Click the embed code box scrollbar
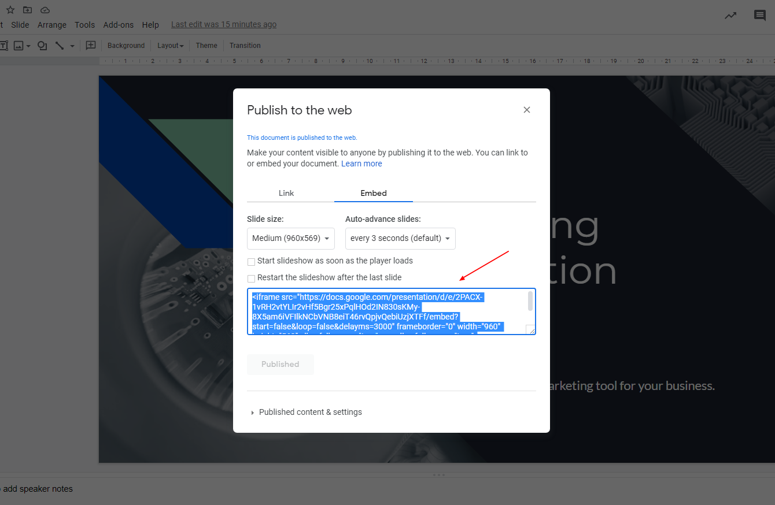Image resolution: width=775 pixels, height=505 pixels. (530, 301)
